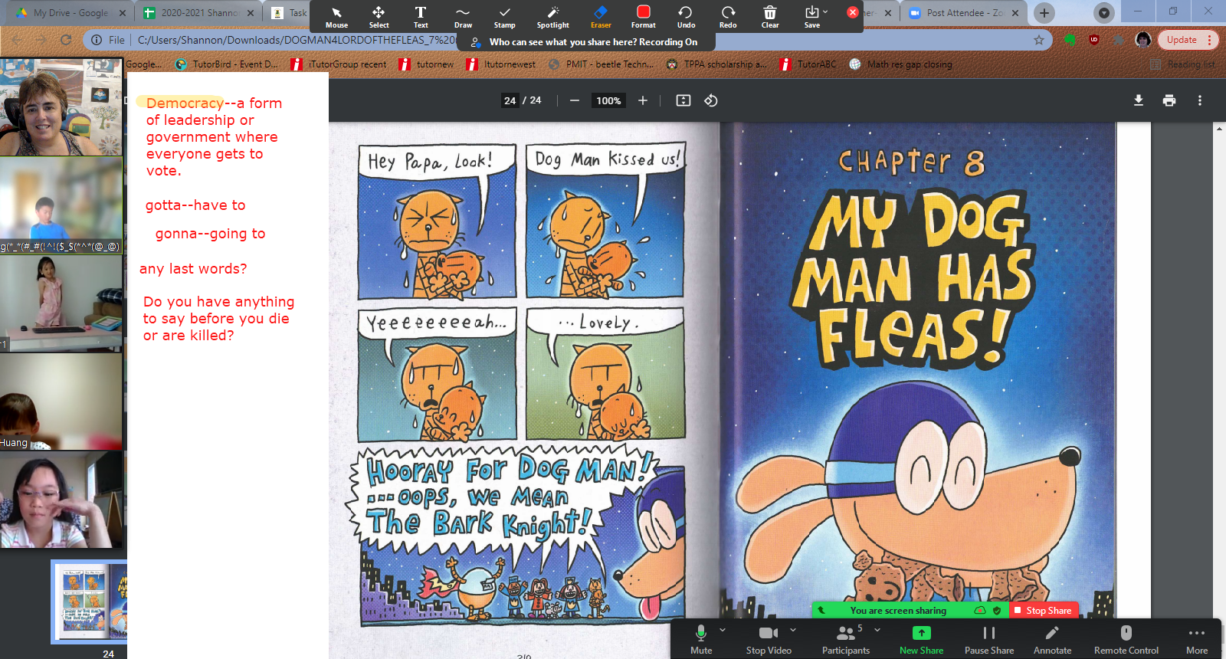
Task: Open the Zoom More menu
Action: [1197, 639]
